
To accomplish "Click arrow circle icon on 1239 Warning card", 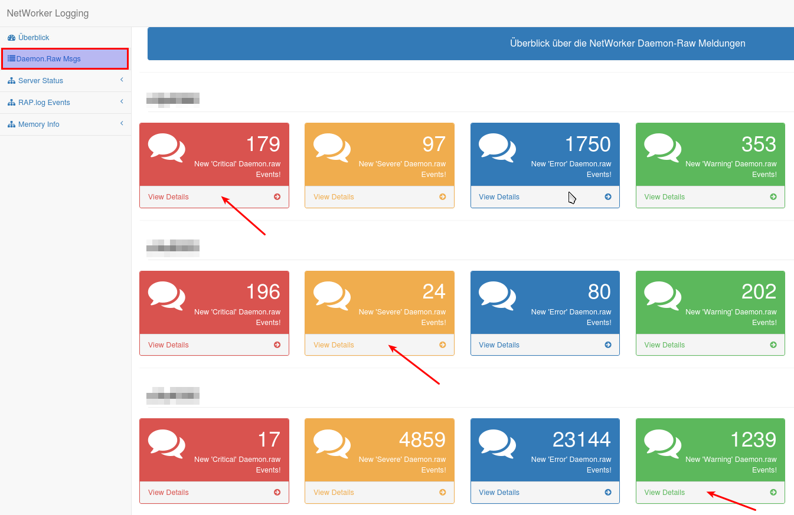I will 773,493.
